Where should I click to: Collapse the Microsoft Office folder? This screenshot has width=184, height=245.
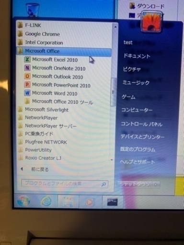64,51
